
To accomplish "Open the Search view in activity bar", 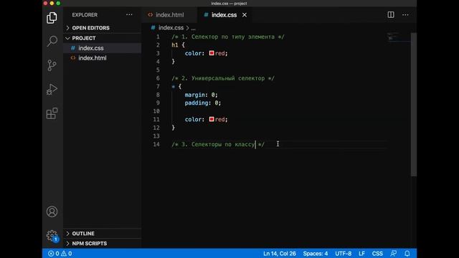I will (52, 42).
